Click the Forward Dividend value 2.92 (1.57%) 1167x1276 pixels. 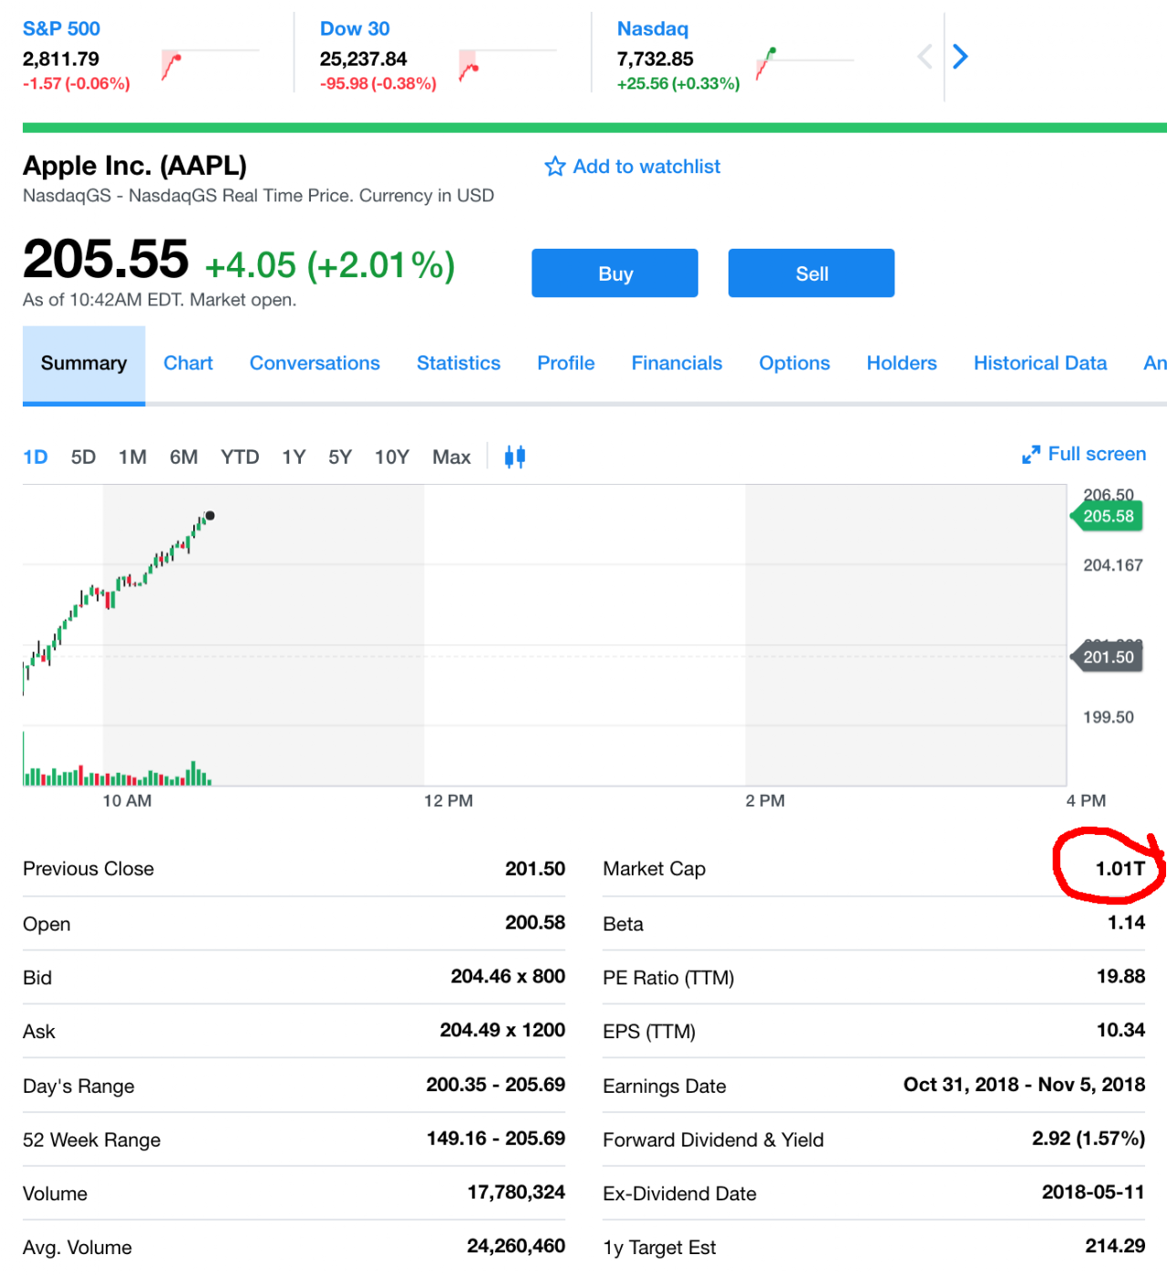[x=1089, y=1138]
